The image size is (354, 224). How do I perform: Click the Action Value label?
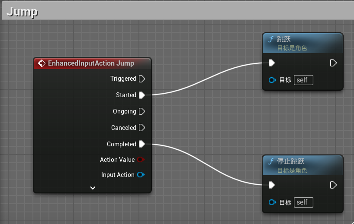pyautogui.click(x=117, y=160)
